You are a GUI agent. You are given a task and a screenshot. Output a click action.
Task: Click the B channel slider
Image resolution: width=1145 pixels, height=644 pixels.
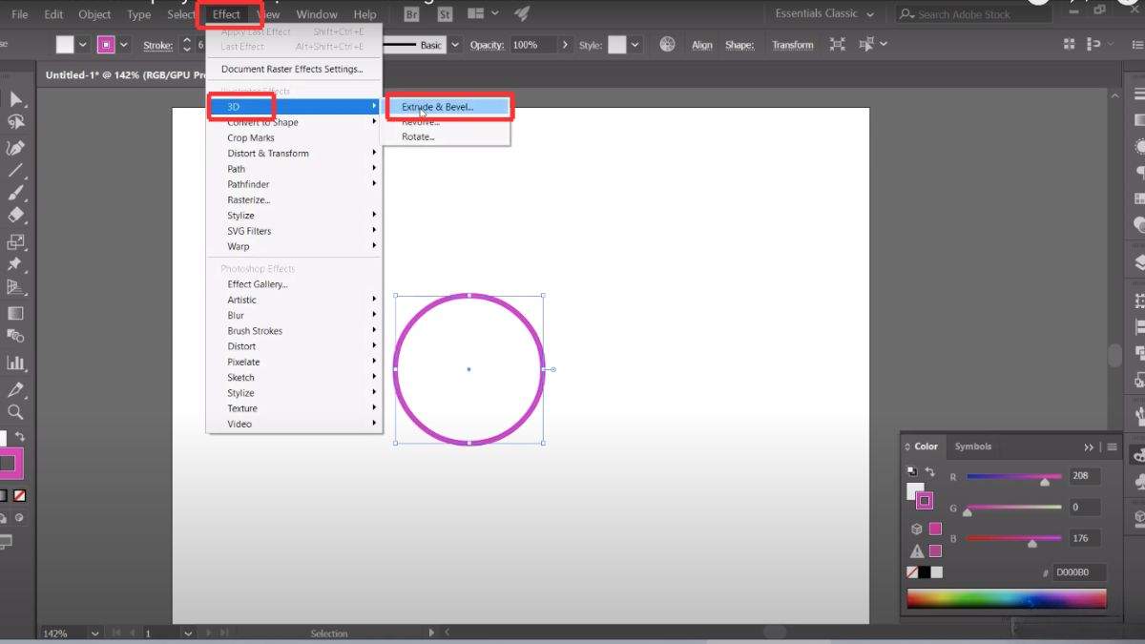pos(1013,538)
